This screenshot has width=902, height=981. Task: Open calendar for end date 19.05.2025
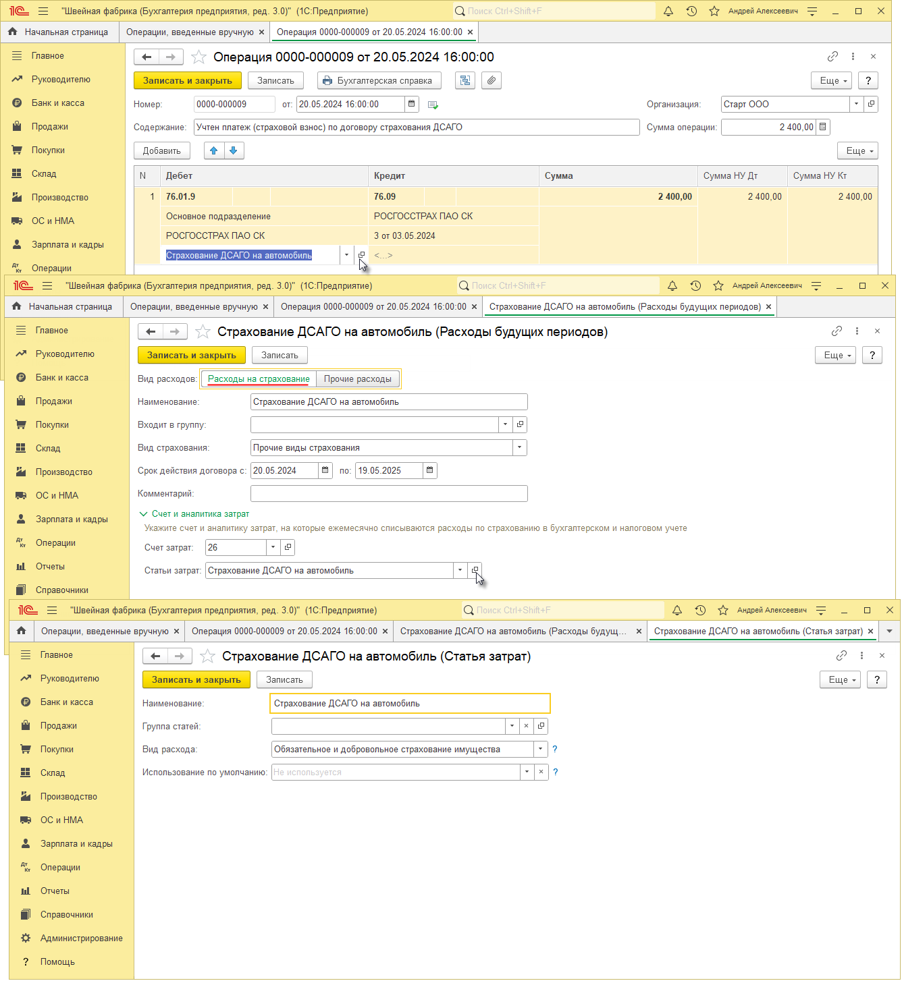click(x=430, y=470)
